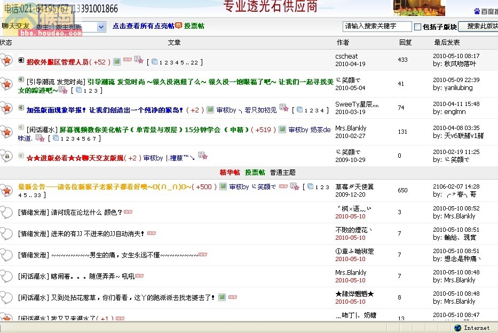Go to page 7 of 屏幕视频教你美化帖子
Screen dimensions: 498x333
94,139
